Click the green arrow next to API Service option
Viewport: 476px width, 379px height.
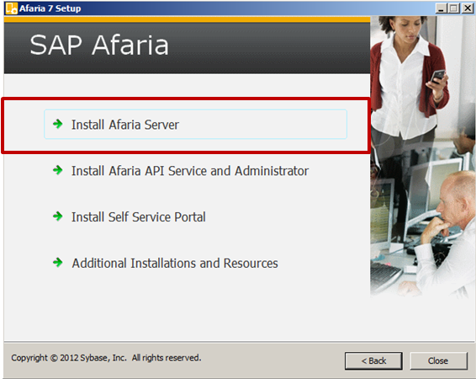(x=58, y=170)
